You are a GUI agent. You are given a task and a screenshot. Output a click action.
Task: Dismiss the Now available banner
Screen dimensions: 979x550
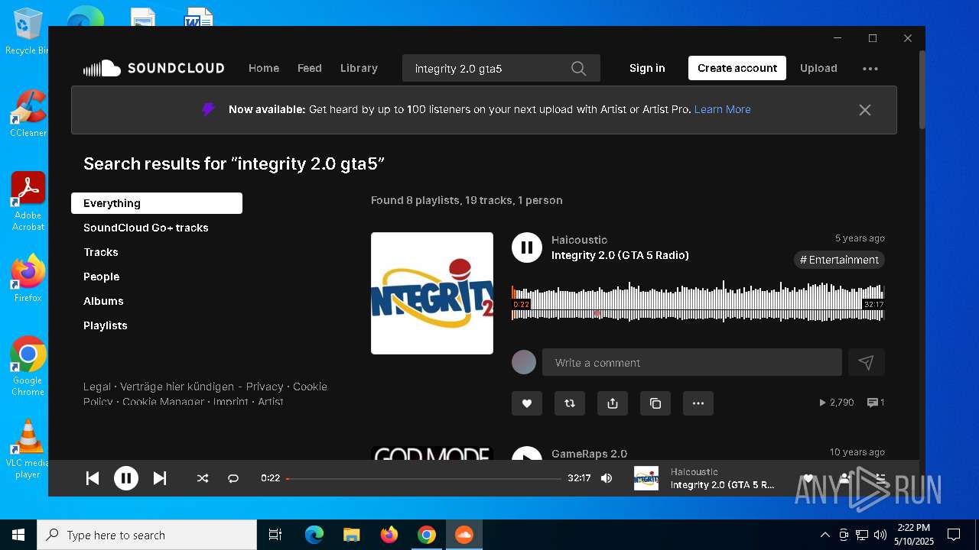coord(865,110)
